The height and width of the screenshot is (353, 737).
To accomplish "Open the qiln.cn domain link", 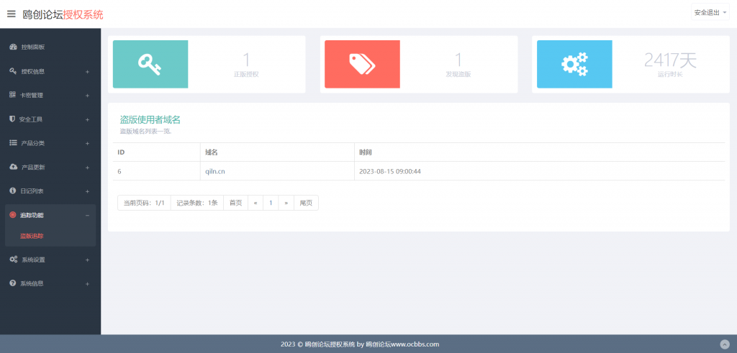I will (x=214, y=171).
